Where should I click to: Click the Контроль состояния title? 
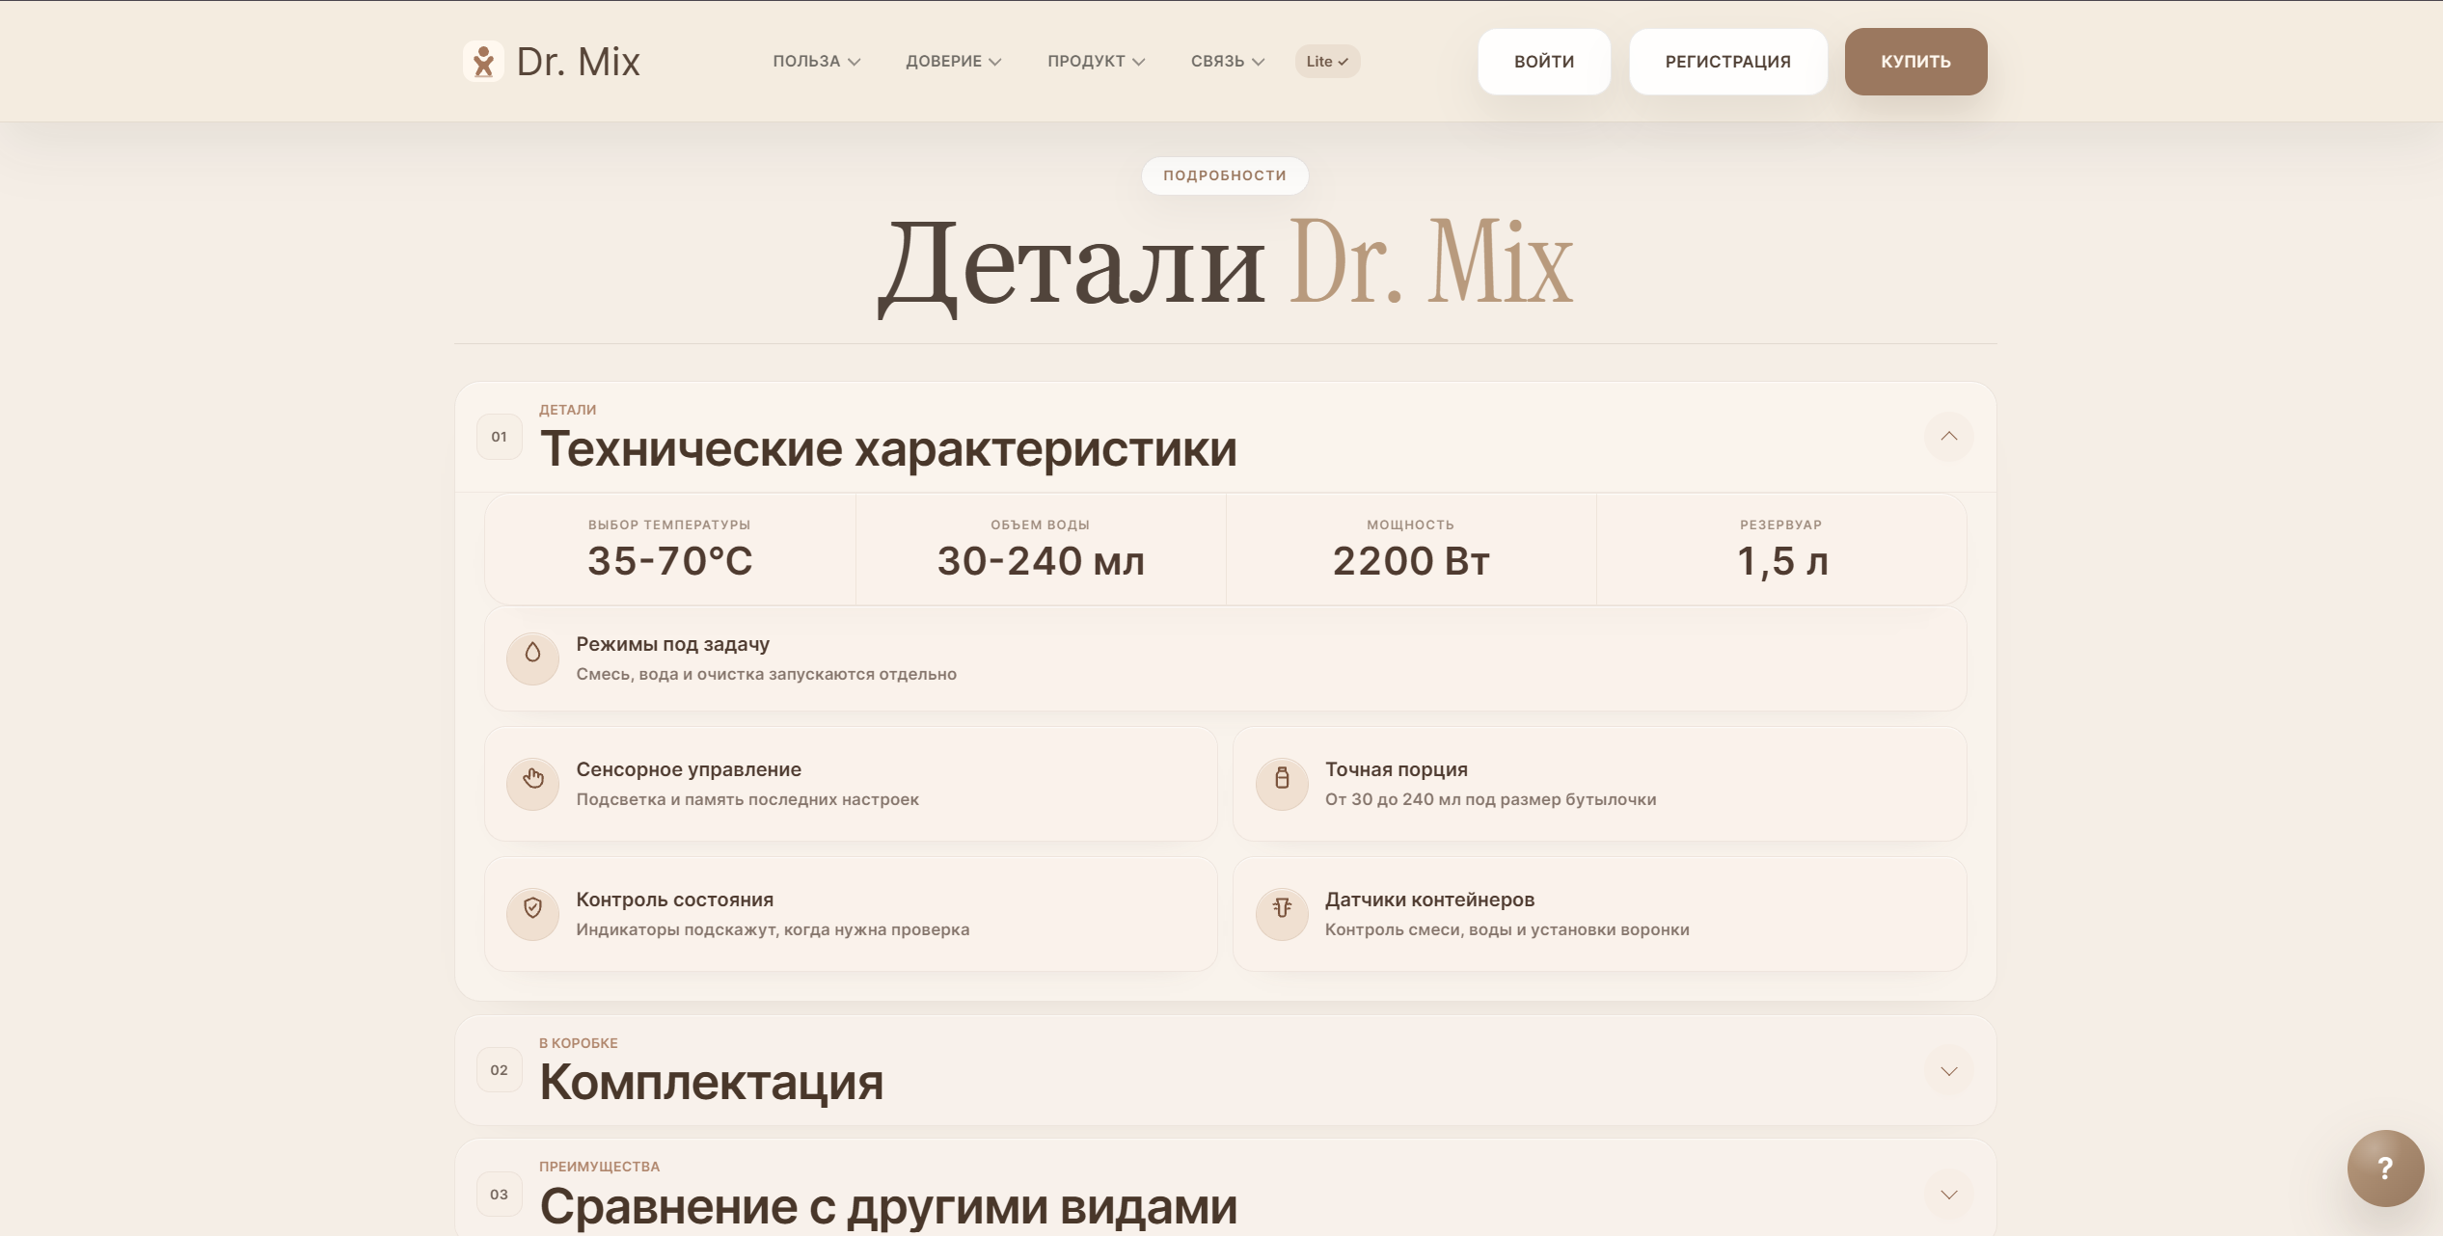click(675, 900)
